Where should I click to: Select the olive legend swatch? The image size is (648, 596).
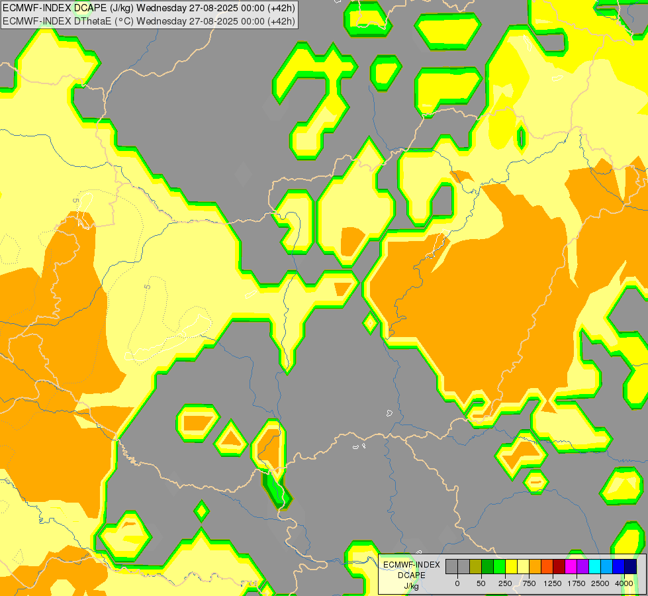[475, 566]
